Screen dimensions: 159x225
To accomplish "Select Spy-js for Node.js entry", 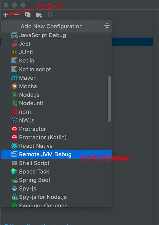I will coord(56,197).
